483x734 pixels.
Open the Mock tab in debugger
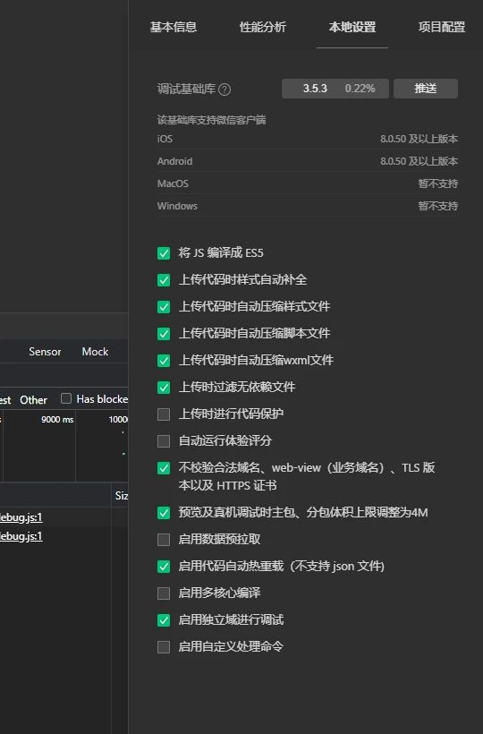coord(95,352)
